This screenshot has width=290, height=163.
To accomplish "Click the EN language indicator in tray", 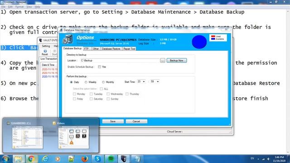I will coord(252,158).
